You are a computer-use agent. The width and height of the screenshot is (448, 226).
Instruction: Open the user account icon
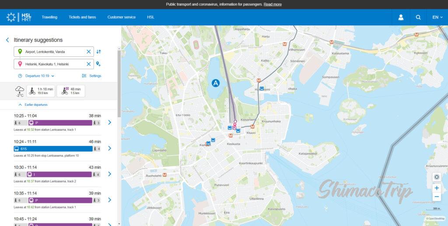(401, 17)
